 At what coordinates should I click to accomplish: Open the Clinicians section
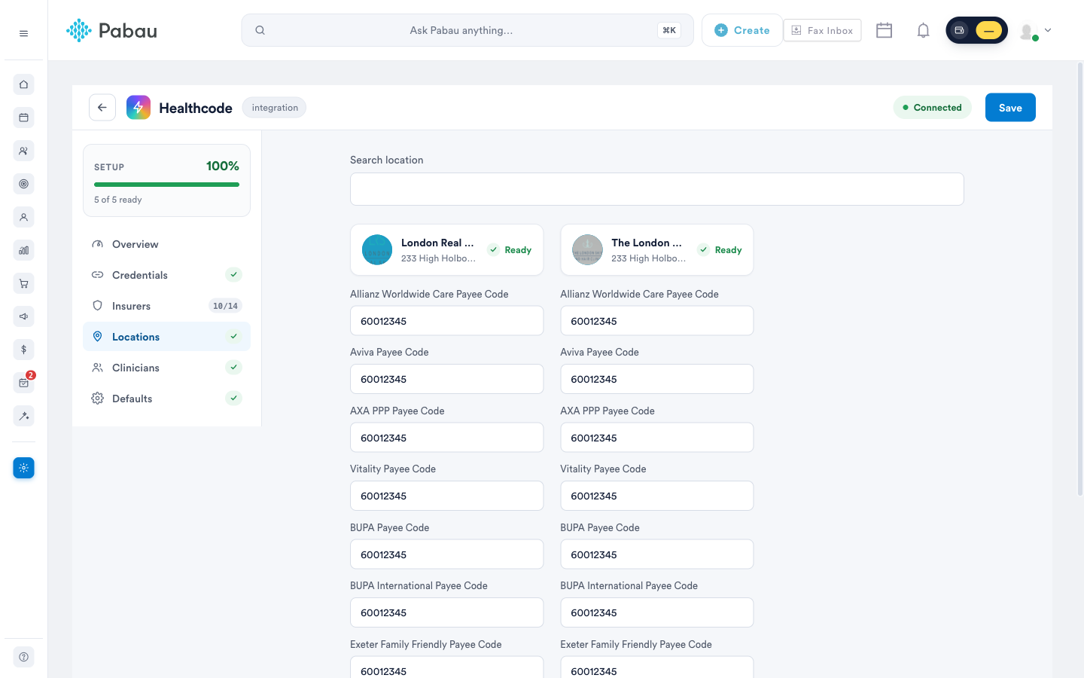tap(166, 368)
